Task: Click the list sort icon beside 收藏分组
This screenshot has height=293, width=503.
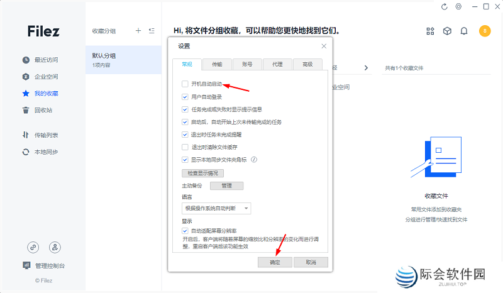Action: (x=152, y=30)
